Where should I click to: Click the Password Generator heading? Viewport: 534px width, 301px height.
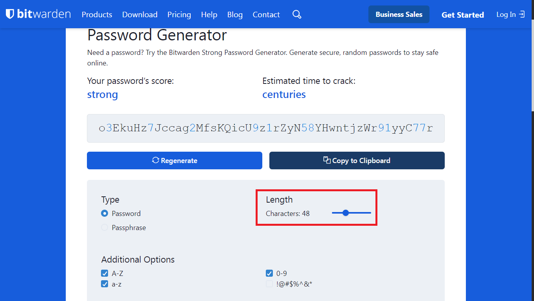157,35
